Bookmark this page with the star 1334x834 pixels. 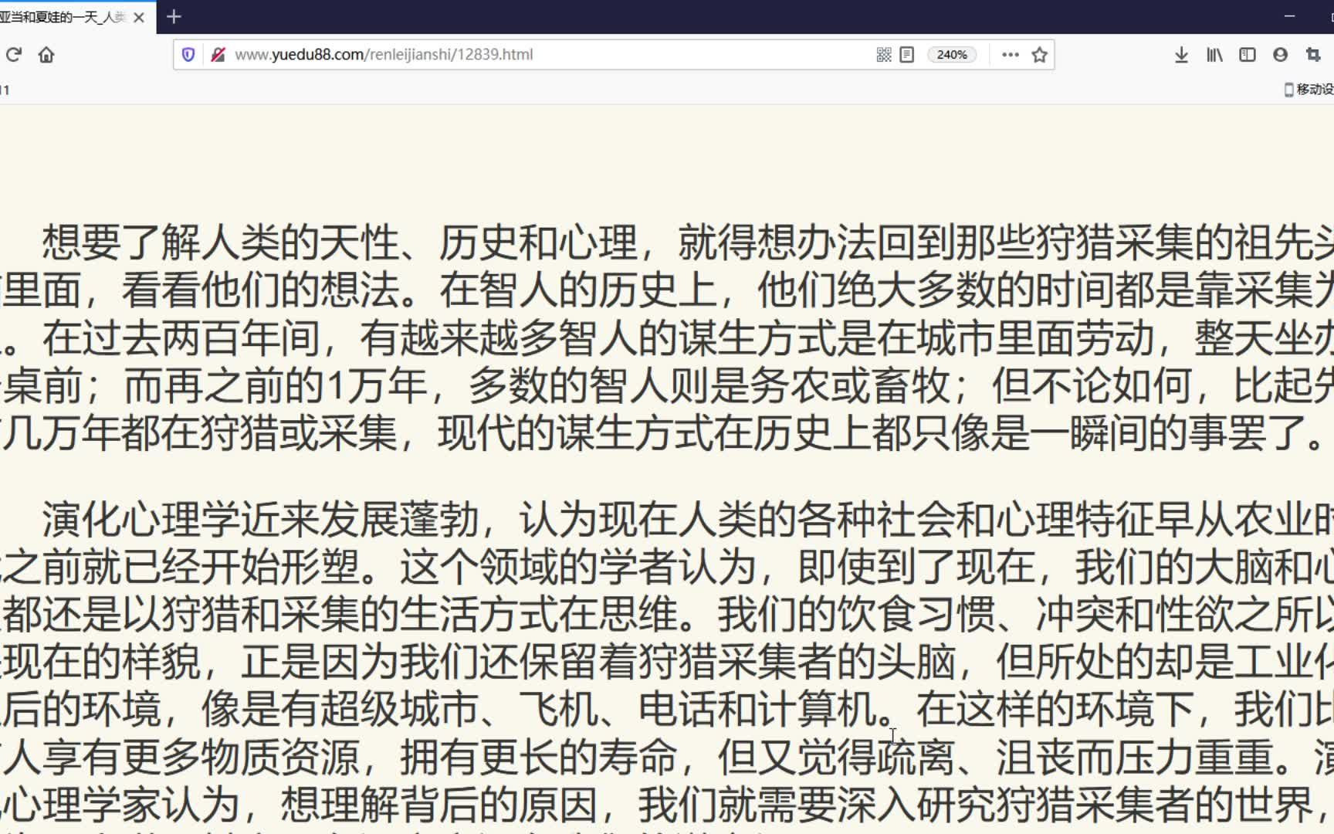(1040, 55)
